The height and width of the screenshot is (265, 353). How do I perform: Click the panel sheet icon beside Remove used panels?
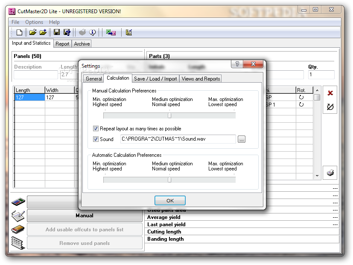(18, 243)
